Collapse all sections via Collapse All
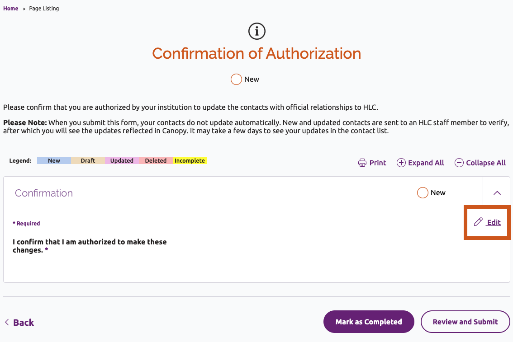The width and height of the screenshot is (513, 342). (485, 163)
